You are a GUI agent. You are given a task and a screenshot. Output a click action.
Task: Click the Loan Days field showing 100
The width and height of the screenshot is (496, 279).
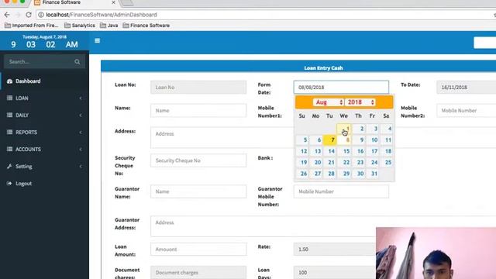point(335,273)
